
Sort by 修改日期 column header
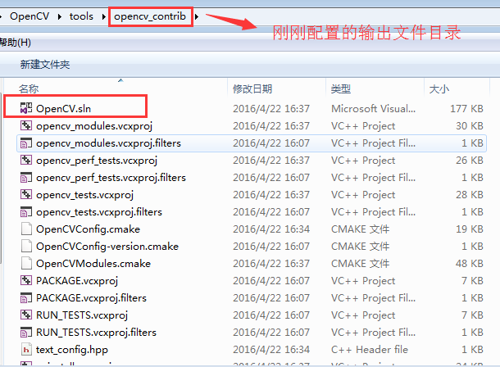click(x=252, y=88)
